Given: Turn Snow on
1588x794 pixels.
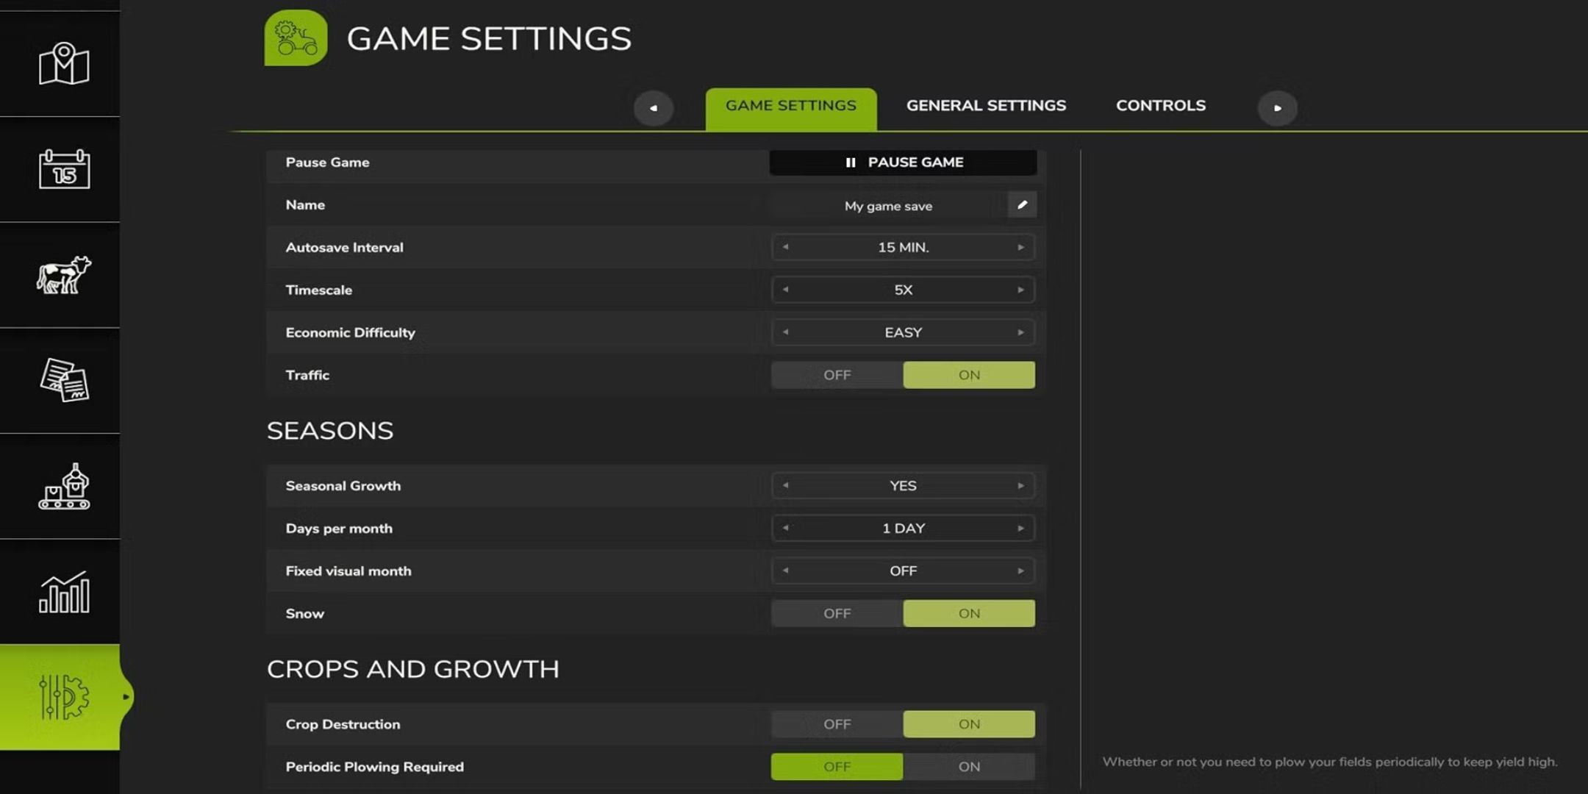Looking at the screenshot, I should 969,613.
